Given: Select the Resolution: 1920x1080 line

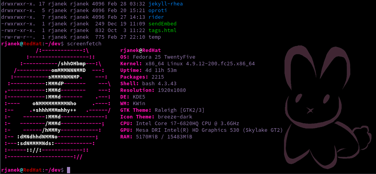Looking at the screenshot, I should [x=153, y=90].
